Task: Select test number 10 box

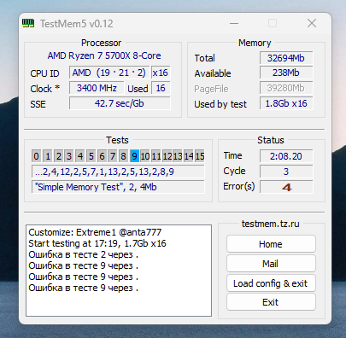Action: coord(145,156)
